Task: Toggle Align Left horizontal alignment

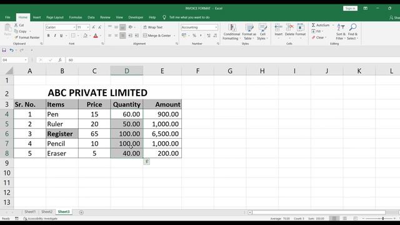Action: [x=110, y=36]
